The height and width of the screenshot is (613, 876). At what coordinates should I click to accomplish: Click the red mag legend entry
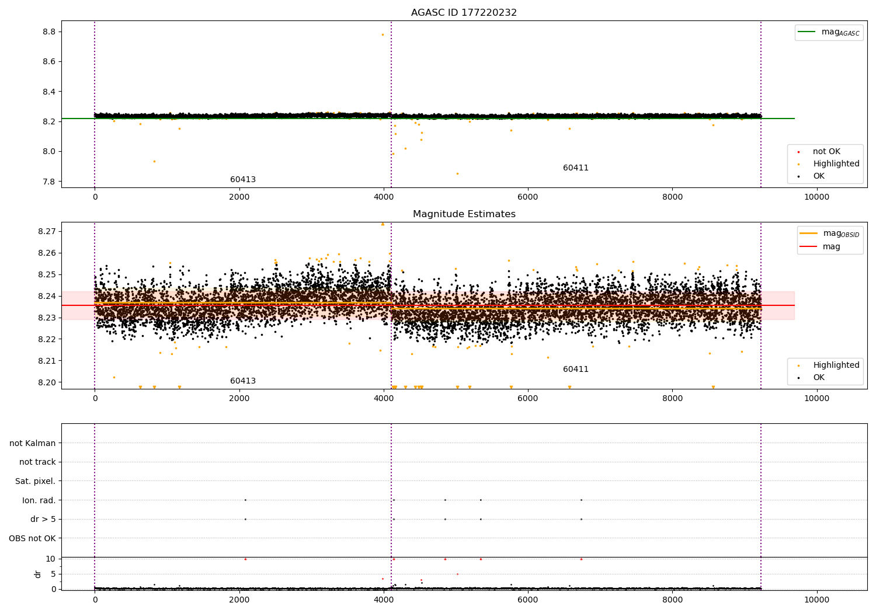click(x=820, y=247)
